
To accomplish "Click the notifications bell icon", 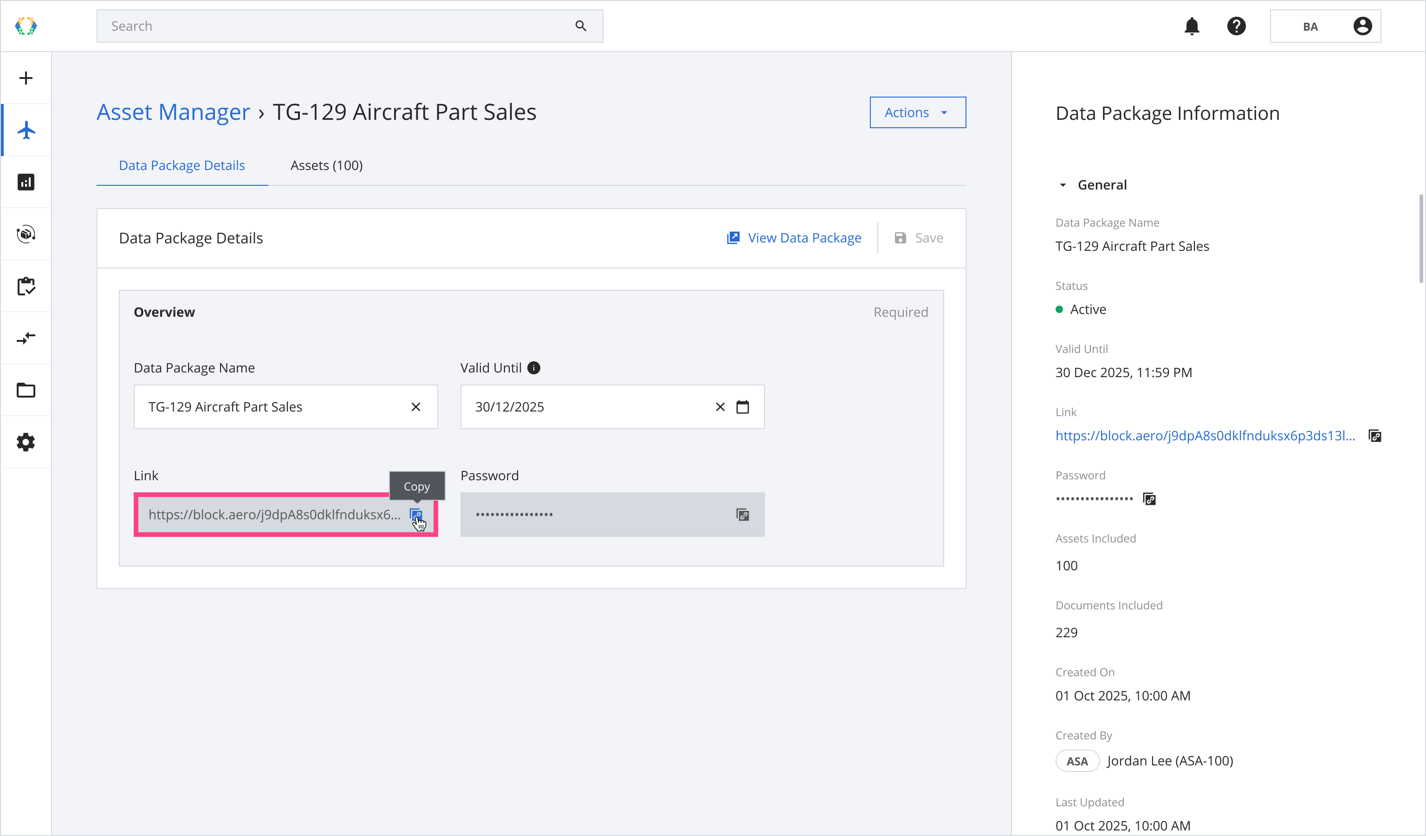I will [1192, 26].
